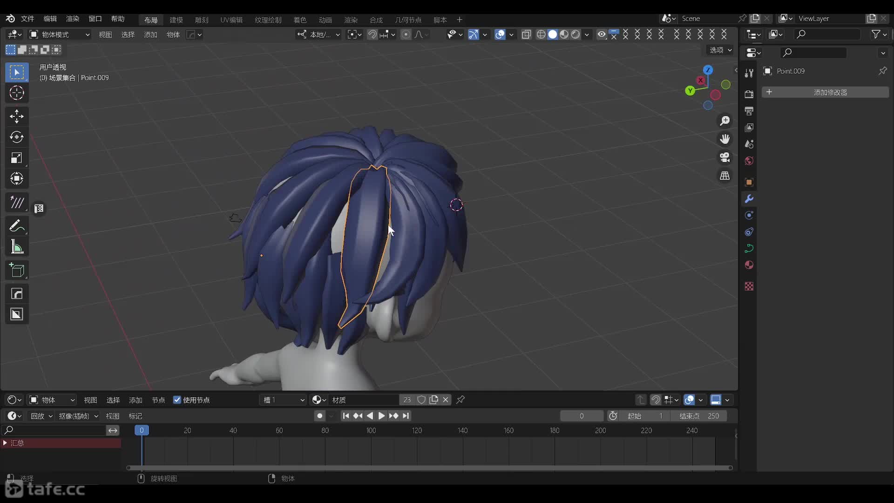The image size is (894, 503).
Task: Toggle X-ray display mode
Action: tap(526, 34)
